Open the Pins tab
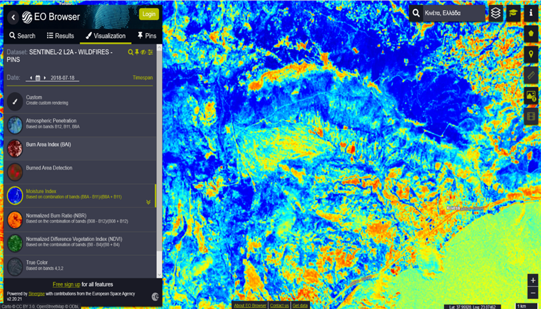 point(146,36)
